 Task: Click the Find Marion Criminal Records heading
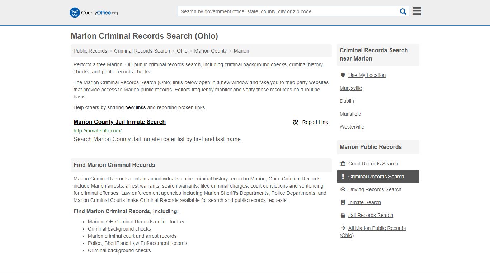click(114, 165)
